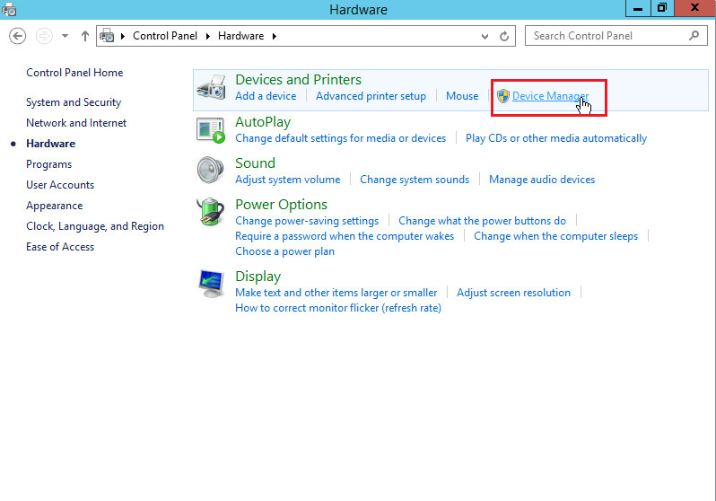The height and width of the screenshot is (501, 716).
Task: Open Ease of Access category
Action: pyautogui.click(x=60, y=247)
